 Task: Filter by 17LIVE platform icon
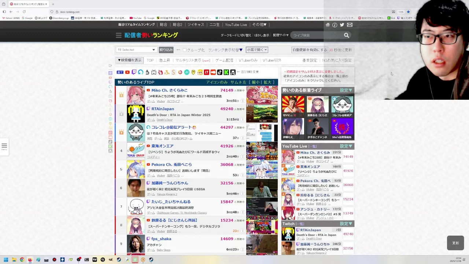click(x=206, y=72)
